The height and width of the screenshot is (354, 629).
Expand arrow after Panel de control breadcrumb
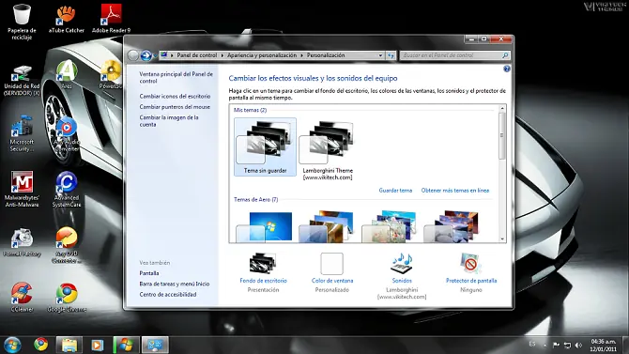[x=222, y=55]
